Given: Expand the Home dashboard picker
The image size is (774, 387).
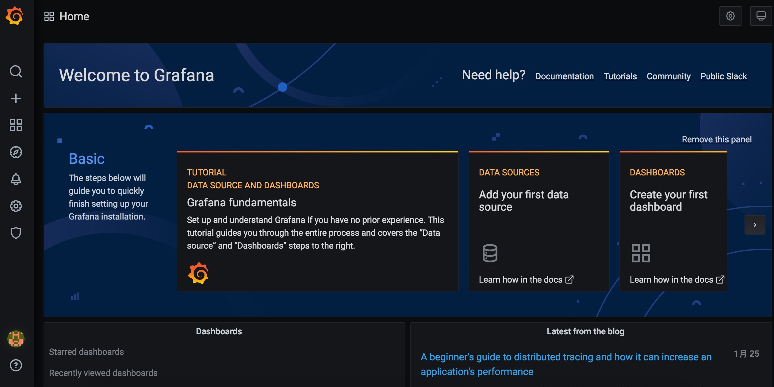Looking at the screenshot, I should 67,16.
